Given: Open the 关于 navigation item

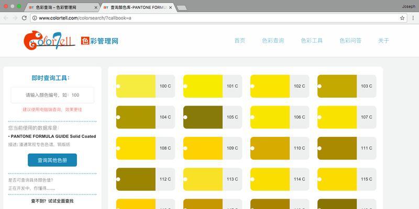Looking at the screenshot, I should 383,41.
